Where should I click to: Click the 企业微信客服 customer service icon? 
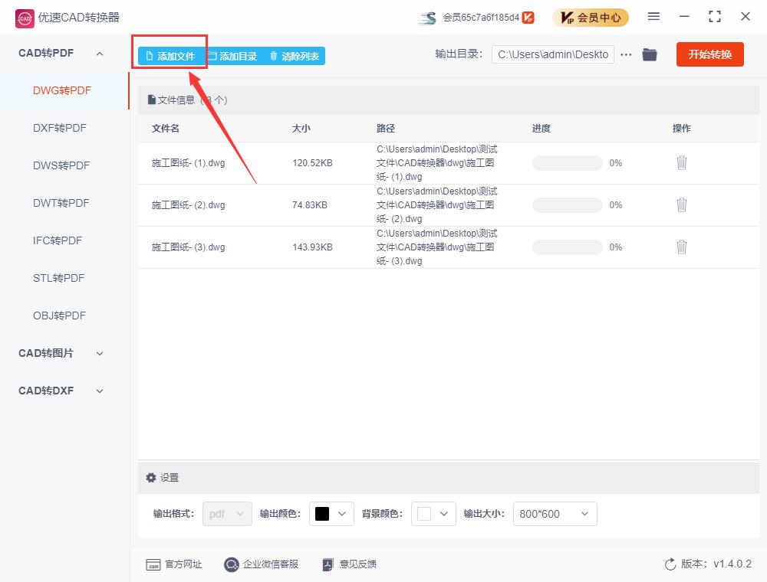pyautogui.click(x=231, y=564)
